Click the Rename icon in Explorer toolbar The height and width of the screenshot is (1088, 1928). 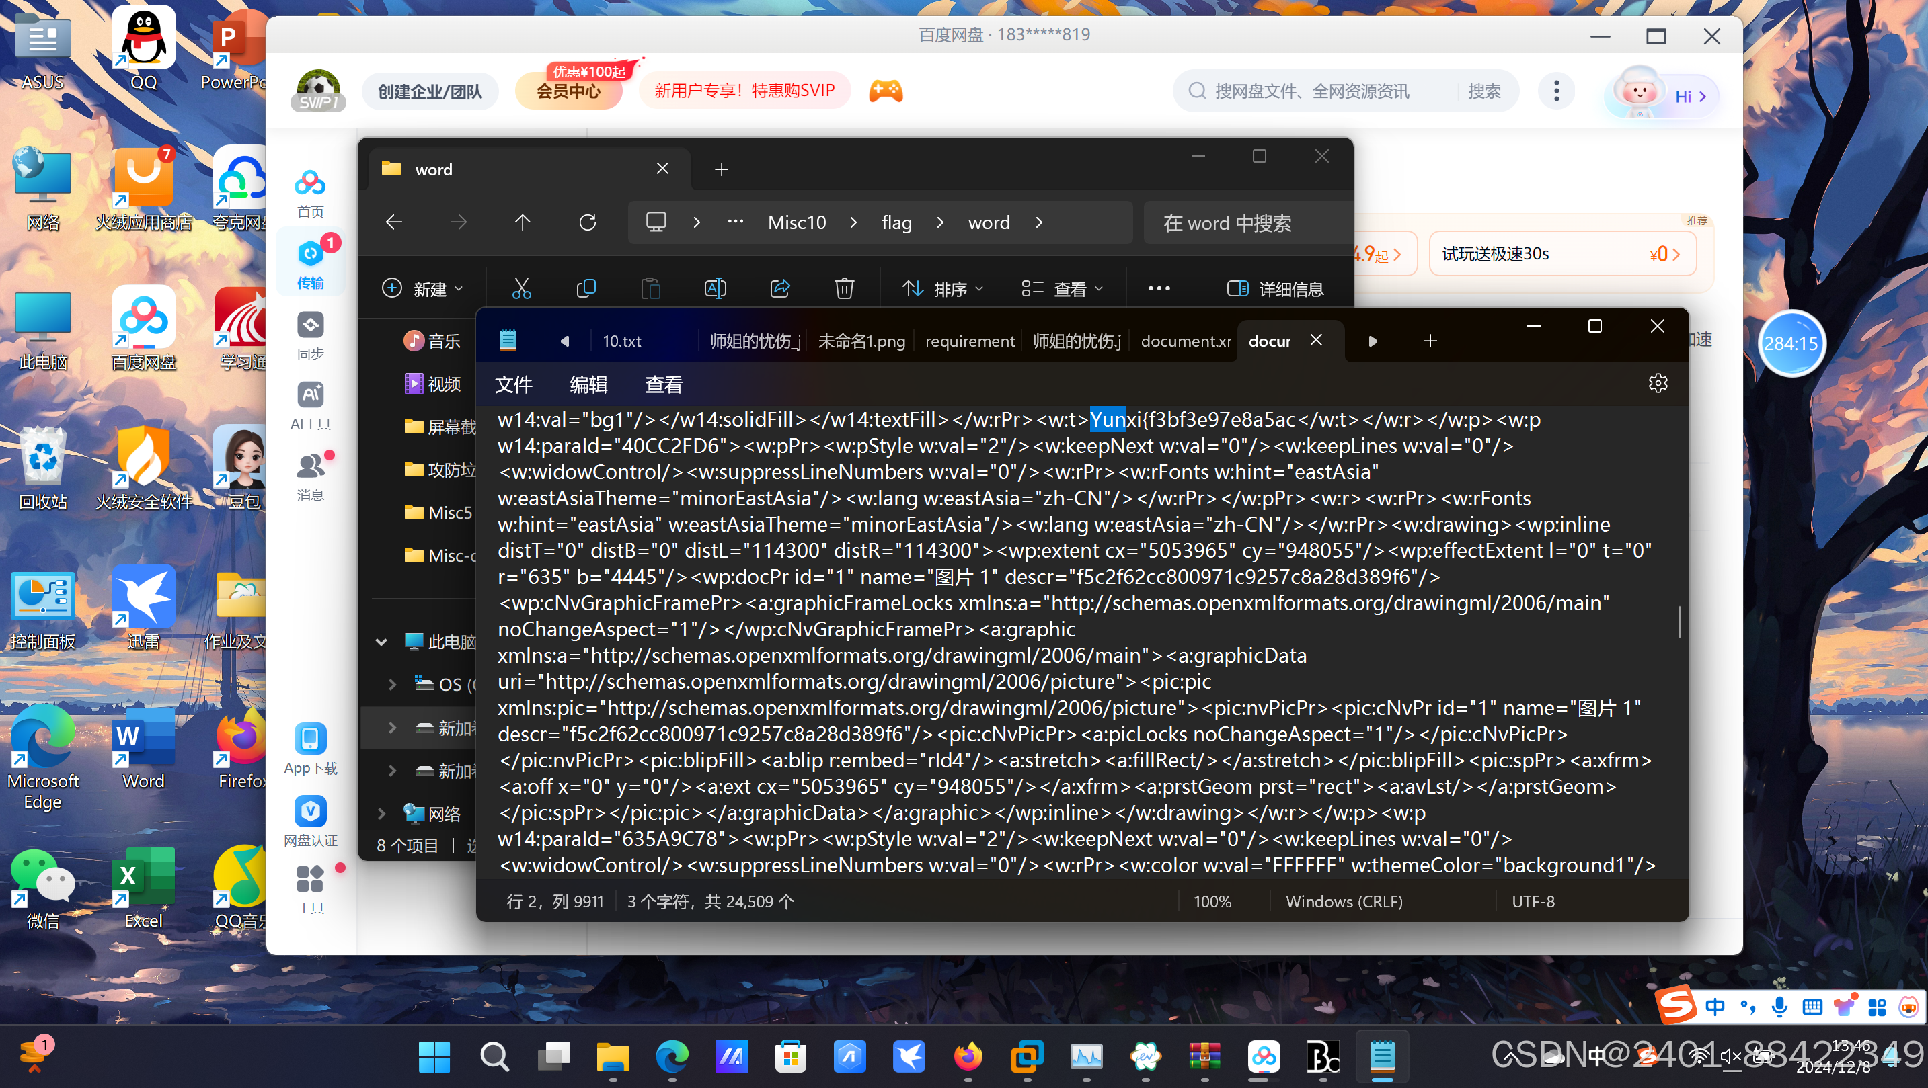point(715,289)
